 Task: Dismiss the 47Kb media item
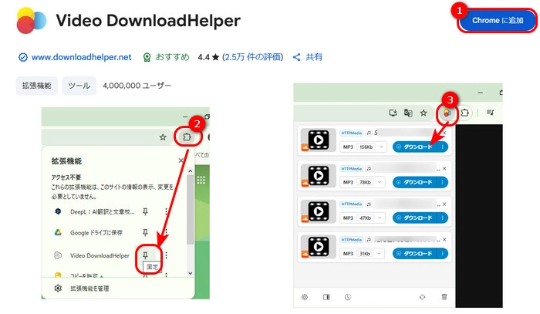pos(444,204)
